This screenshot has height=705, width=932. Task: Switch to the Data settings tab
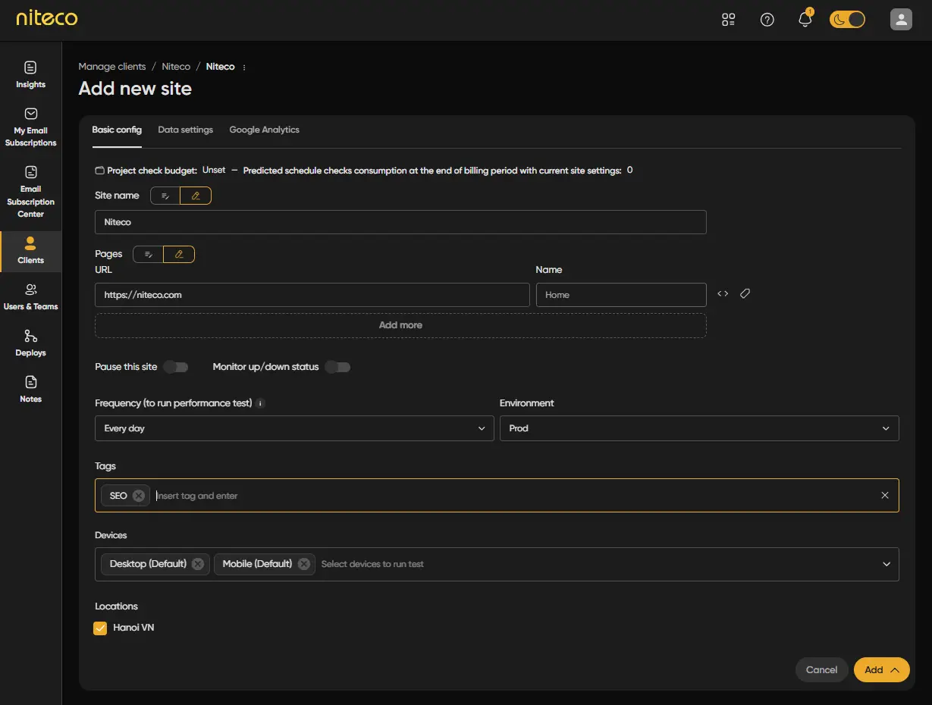pos(185,130)
